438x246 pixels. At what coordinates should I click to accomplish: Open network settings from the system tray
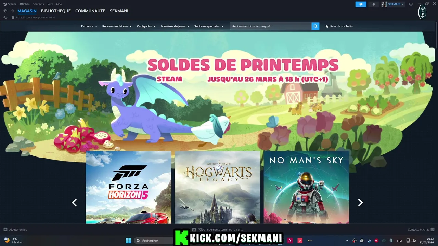tap(408, 241)
